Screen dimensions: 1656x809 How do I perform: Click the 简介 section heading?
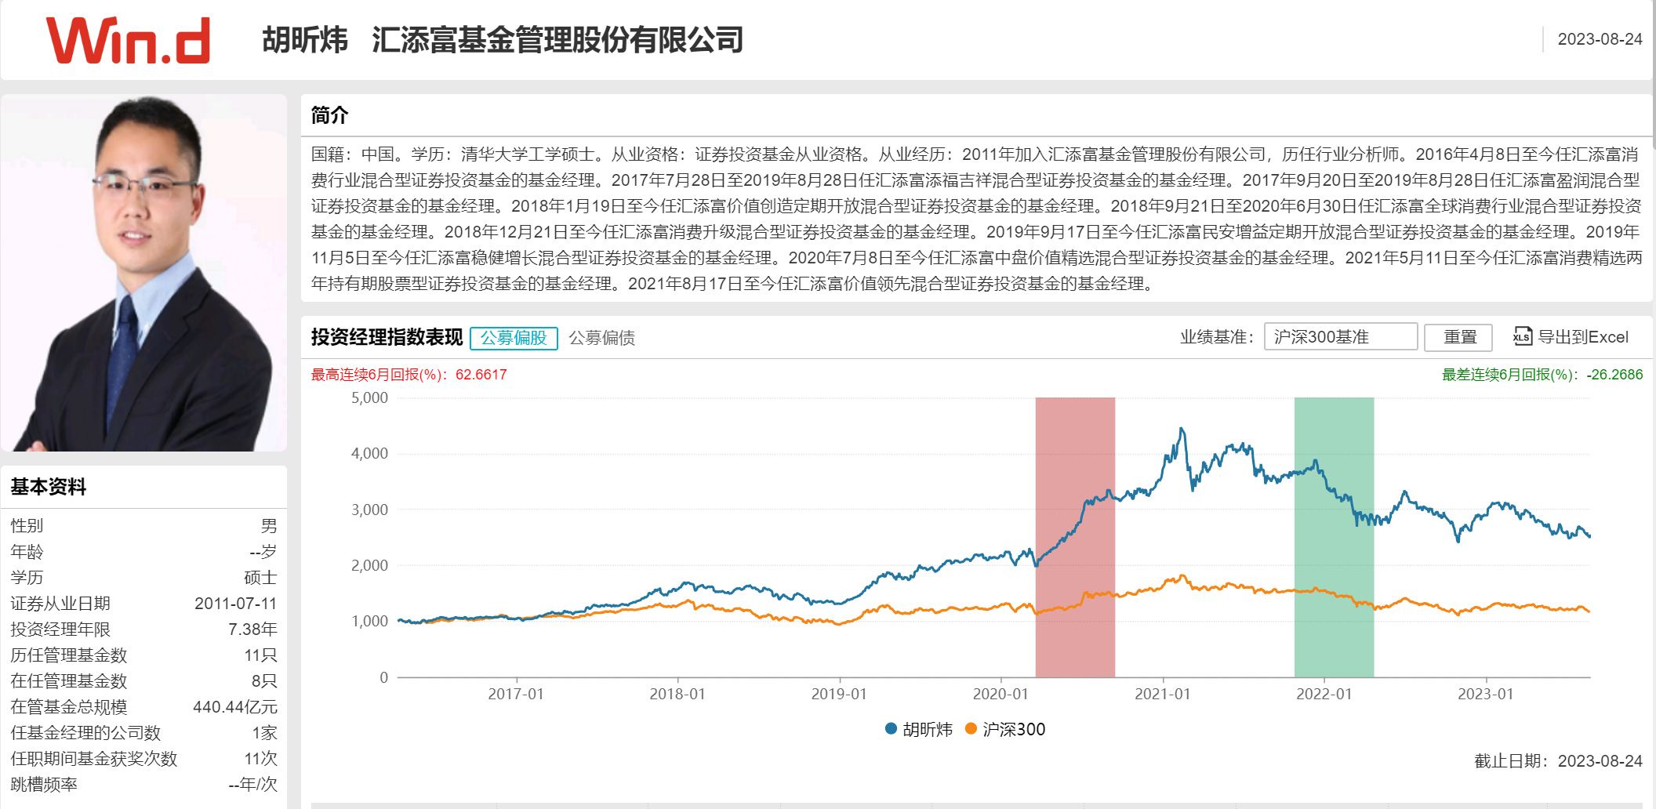329,115
